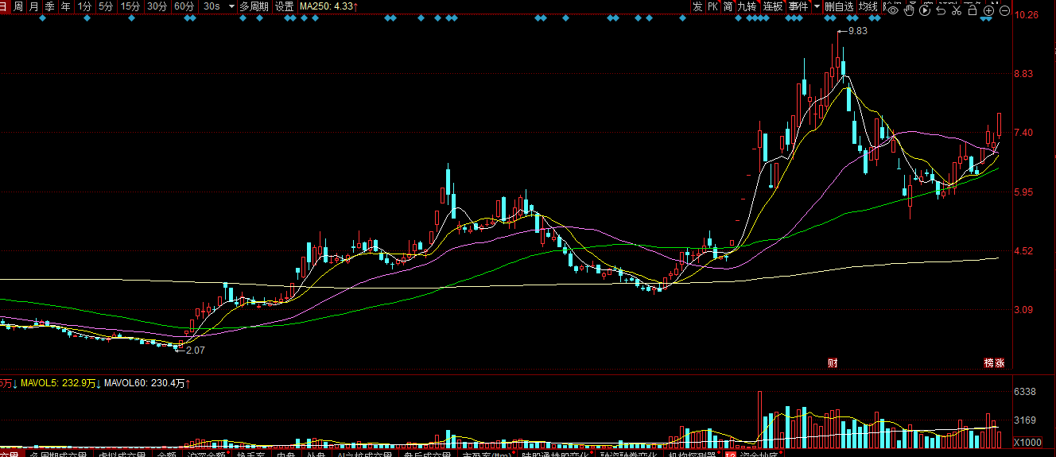
Task: Click the 榜 marker at chart bottom
Action: [989, 363]
